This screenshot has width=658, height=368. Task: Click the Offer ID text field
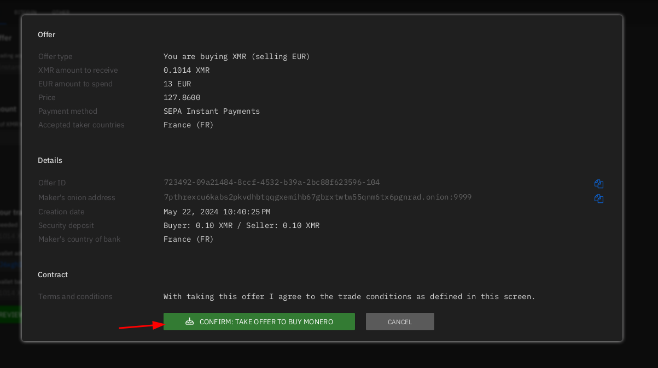click(271, 183)
